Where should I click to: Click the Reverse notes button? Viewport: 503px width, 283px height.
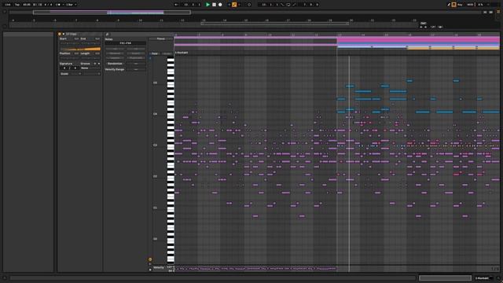[115, 53]
